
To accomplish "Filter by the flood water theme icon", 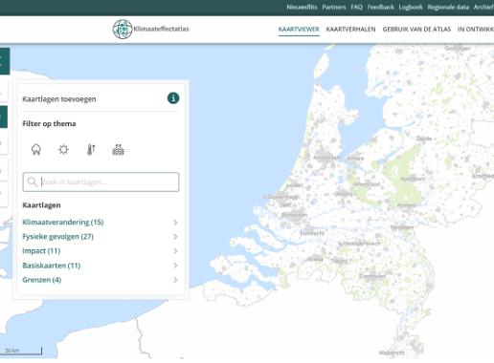I will (119, 150).
